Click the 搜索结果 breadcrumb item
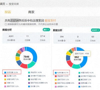This screenshot has width=100, height=90. 14,4
